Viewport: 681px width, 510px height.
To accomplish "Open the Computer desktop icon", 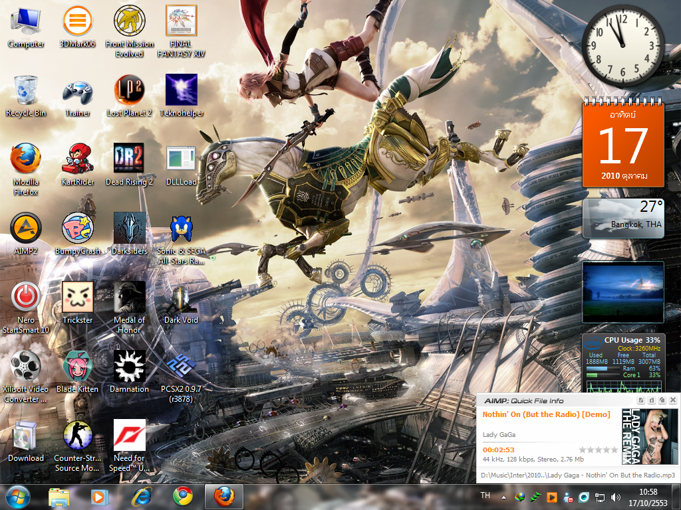I will [x=26, y=27].
